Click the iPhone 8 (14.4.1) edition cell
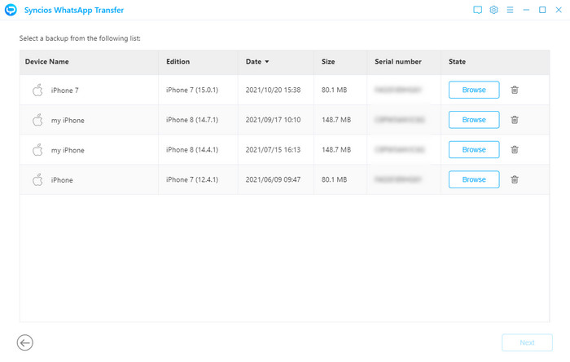570x362 pixels. (192, 149)
